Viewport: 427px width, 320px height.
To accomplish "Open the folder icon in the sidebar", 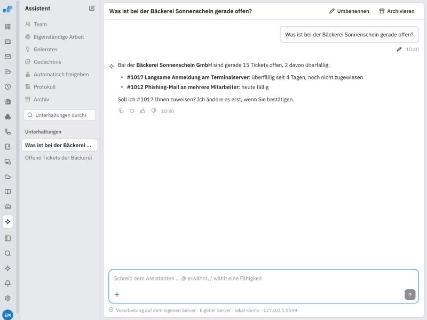I will point(7,71).
